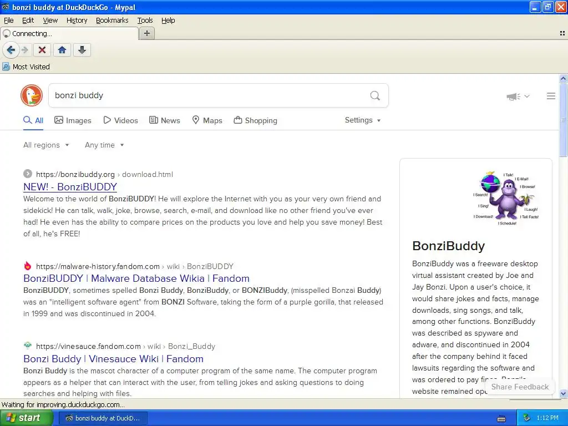Click the scrollbar down arrow

click(563, 393)
